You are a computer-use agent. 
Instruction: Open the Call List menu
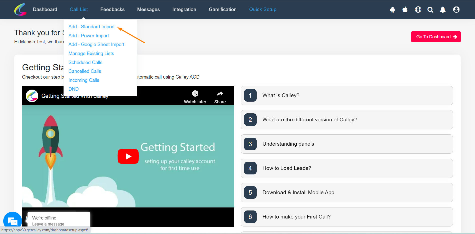[x=79, y=10]
